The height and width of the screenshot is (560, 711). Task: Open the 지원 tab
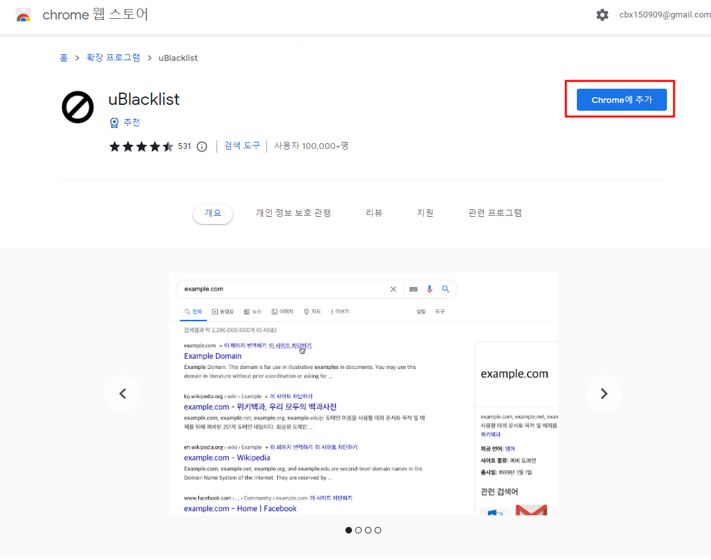pyautogui.click(x=425, y=213)
